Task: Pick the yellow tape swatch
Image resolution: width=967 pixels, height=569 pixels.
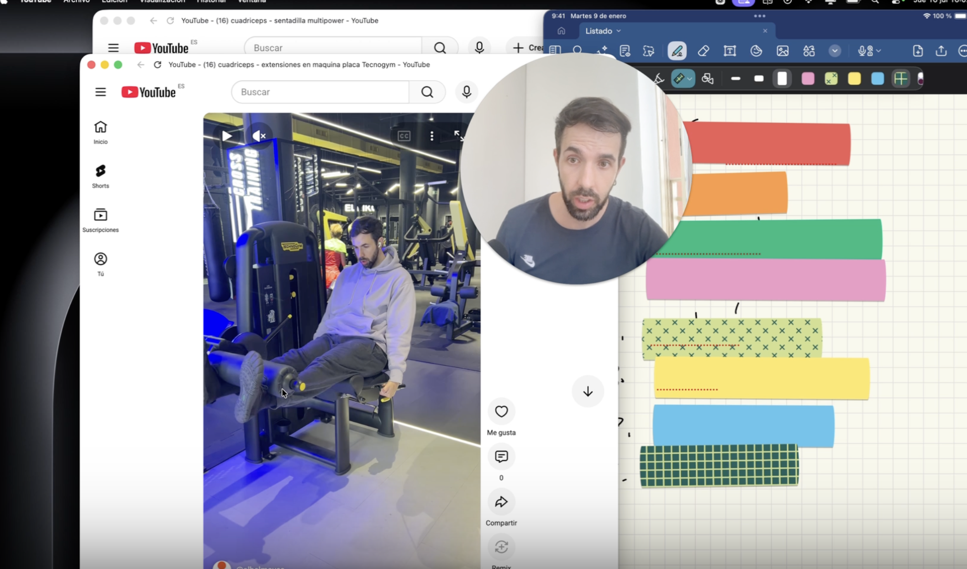Action: pos(855,79)
